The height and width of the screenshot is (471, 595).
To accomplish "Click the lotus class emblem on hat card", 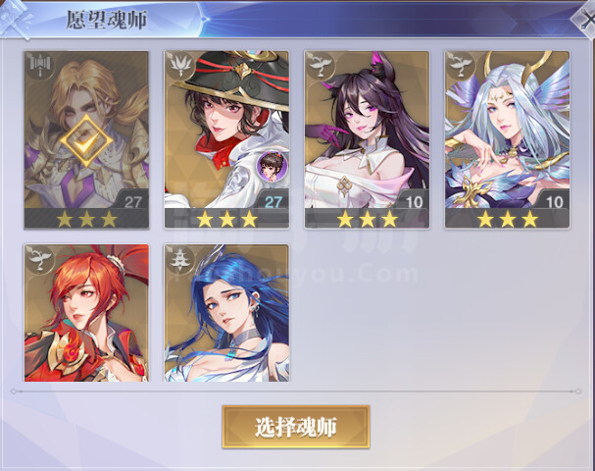I will click(179, 66).
